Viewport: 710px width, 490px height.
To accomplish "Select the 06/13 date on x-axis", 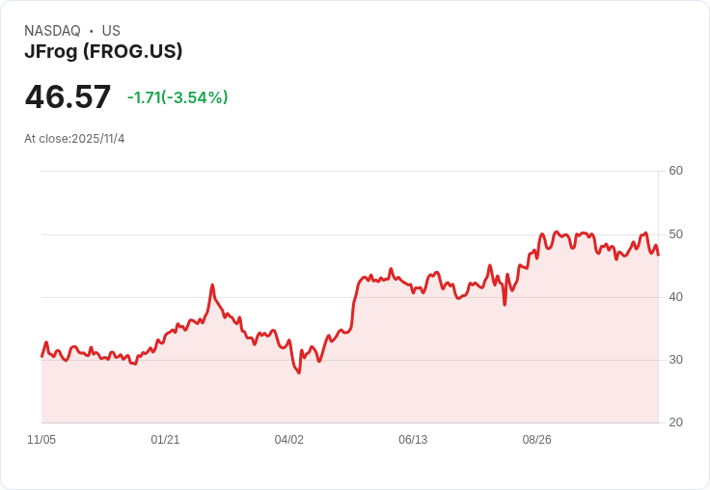I will 413,440.
